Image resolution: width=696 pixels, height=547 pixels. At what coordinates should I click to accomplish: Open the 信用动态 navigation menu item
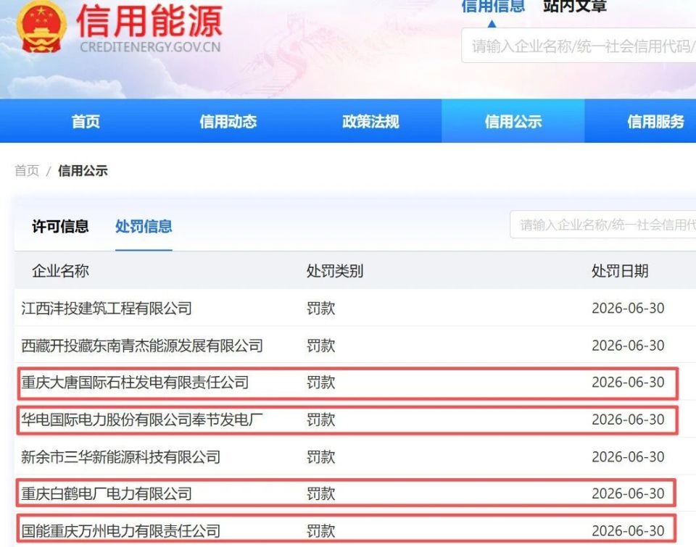coord(228,121)
